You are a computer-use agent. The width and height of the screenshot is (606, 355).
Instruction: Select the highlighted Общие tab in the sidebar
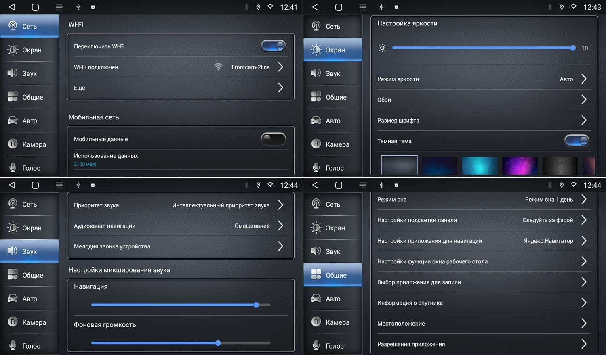[333, 275]
